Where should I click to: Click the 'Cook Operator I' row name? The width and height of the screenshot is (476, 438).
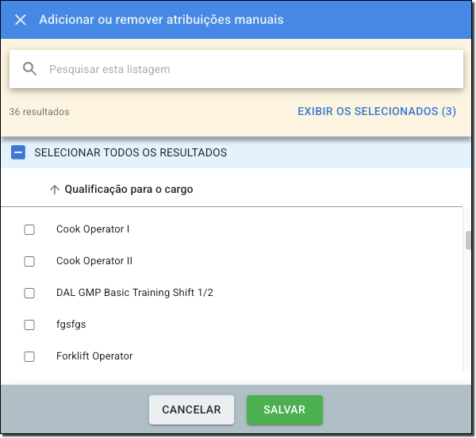[x=93, y=229]
